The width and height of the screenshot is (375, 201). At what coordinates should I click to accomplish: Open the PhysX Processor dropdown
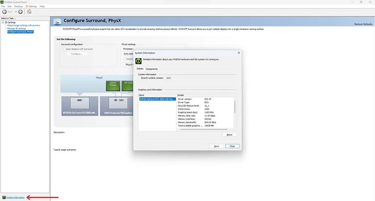[129, 54]
